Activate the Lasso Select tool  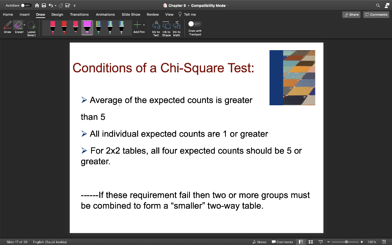[x=31, y=28]
